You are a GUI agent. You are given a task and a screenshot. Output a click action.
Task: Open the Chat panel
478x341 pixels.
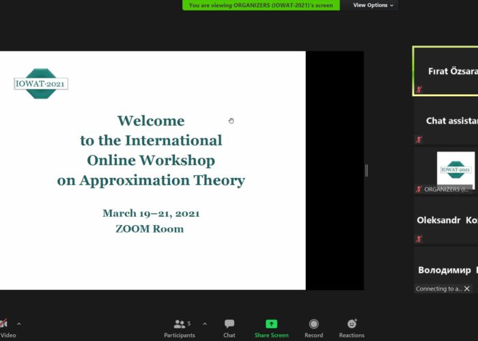click(x=229, y=327)
